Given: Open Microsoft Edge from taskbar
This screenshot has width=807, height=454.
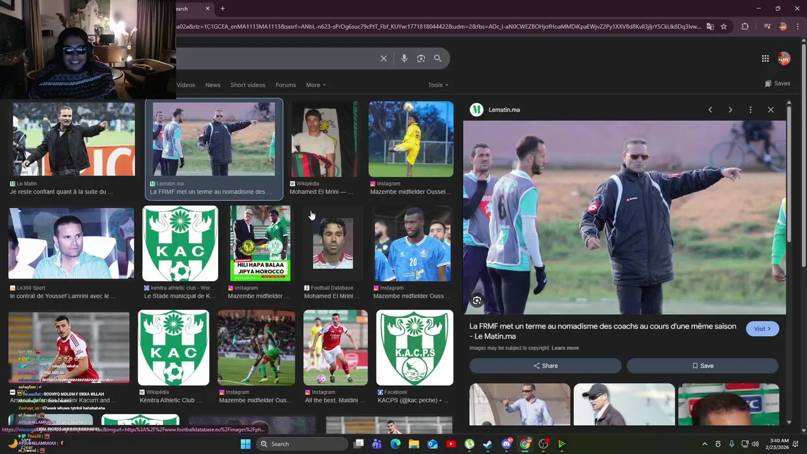Looking at the screenshot, I should click(395, 444).
